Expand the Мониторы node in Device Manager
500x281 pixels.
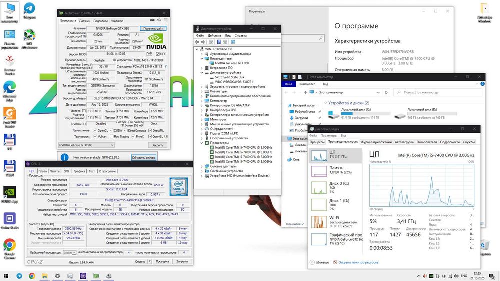coord(202,119)
